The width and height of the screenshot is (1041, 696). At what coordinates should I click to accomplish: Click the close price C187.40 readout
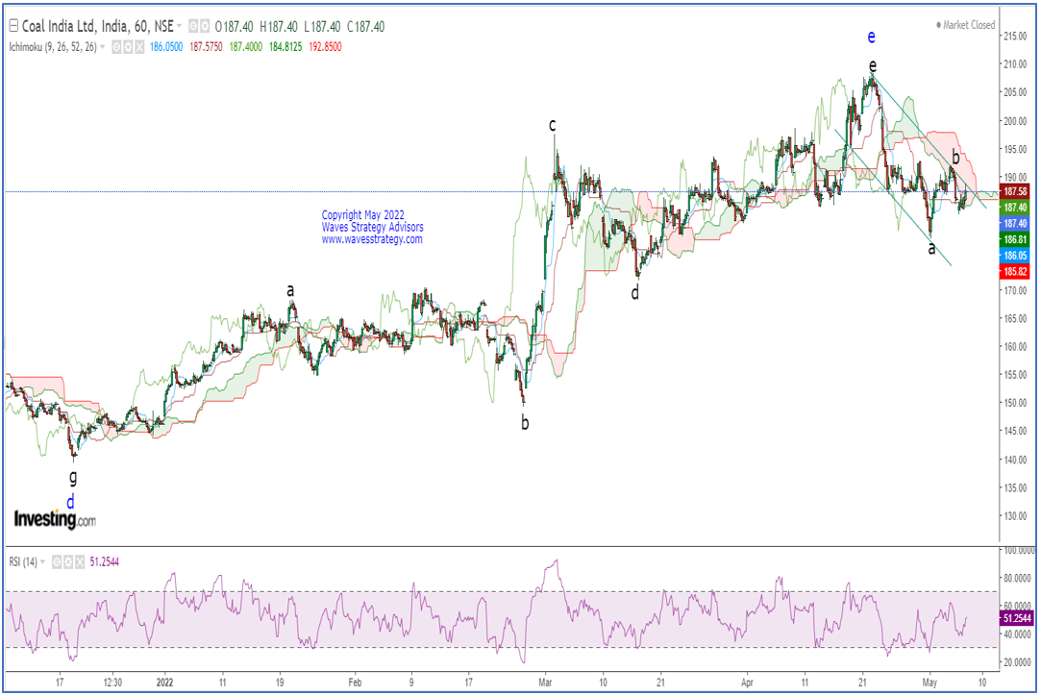click(x=366, y=27)
